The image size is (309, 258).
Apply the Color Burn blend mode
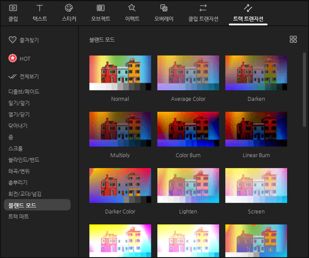pyautogui.click(x=188, y=129)
